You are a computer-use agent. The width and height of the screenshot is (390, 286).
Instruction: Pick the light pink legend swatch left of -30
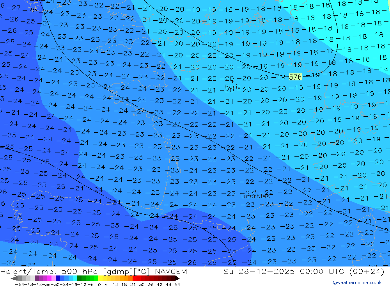click(53, 279)
